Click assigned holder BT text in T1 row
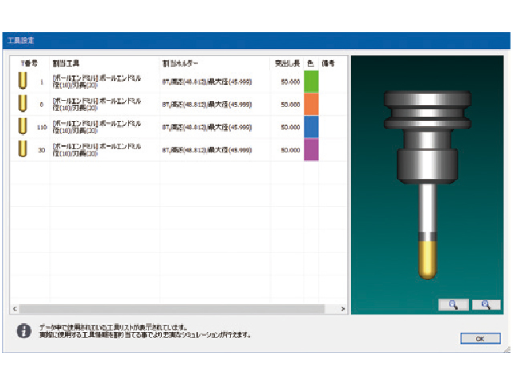 (x=207, y=82)
